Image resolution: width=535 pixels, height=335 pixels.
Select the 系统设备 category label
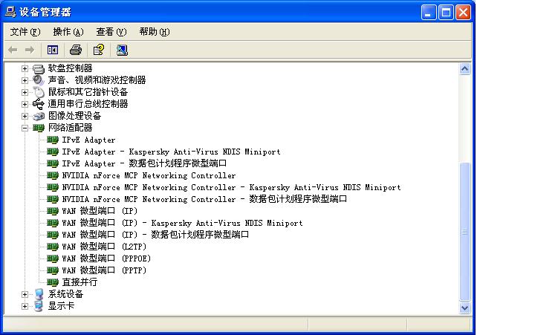pos(65,294)
